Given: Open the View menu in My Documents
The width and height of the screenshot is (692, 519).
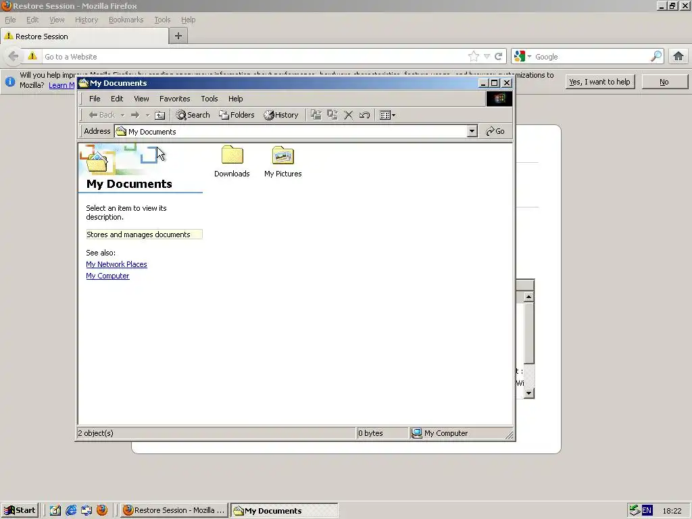Looking at the screenshot, I should [x=142, y=99].
